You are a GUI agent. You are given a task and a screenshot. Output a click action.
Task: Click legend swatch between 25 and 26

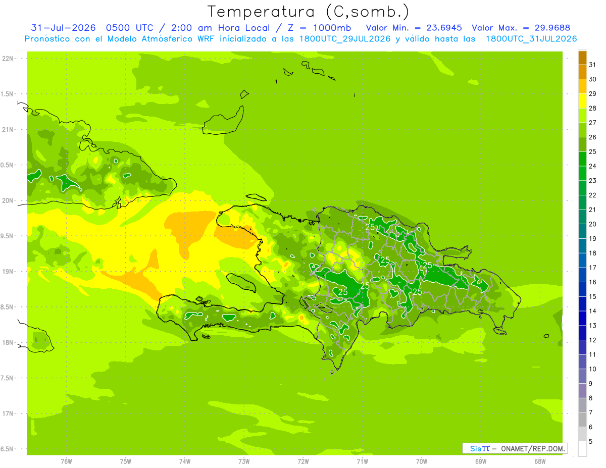pos(582,144)
